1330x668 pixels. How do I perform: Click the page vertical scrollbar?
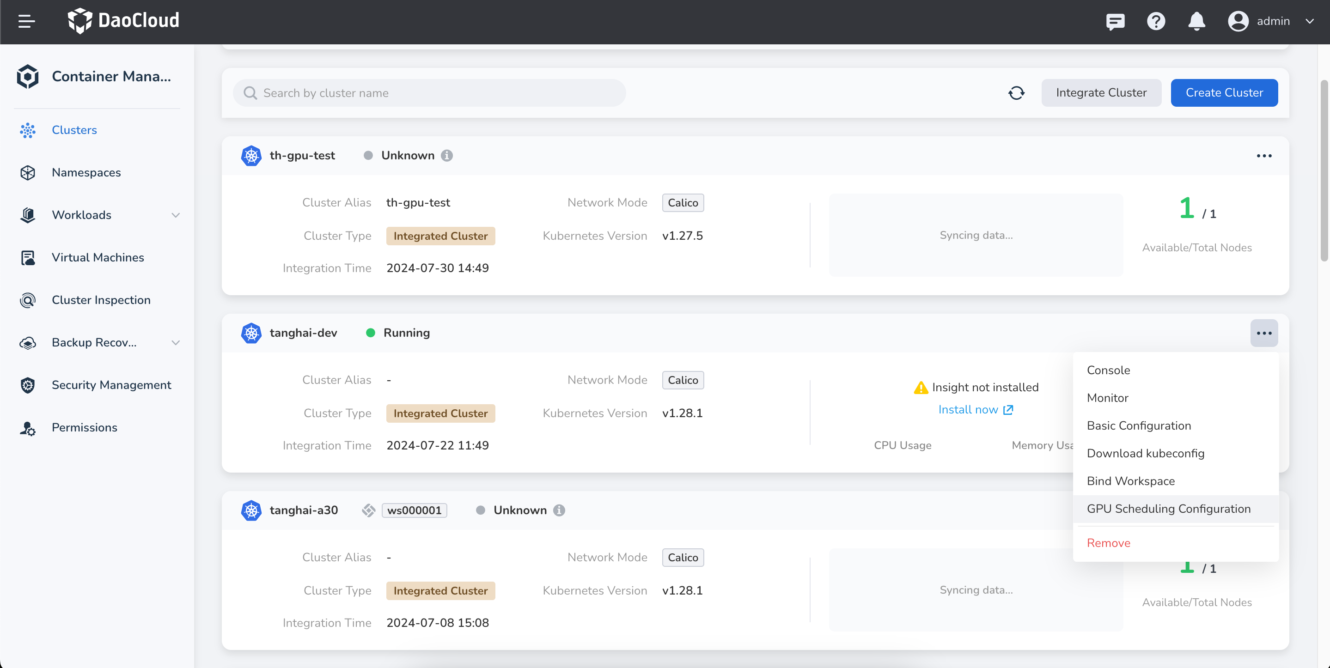click(1324, 170)
